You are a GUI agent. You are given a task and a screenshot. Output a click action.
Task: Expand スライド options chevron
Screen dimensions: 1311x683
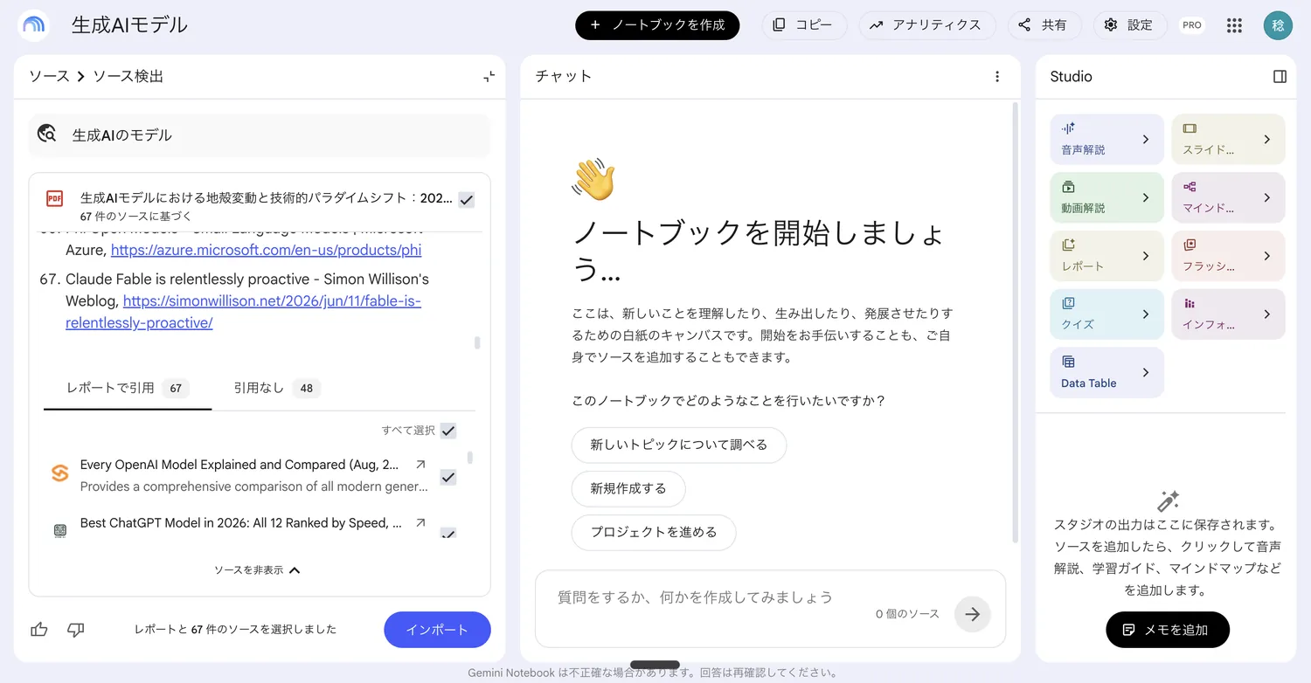coord(1267,140)
